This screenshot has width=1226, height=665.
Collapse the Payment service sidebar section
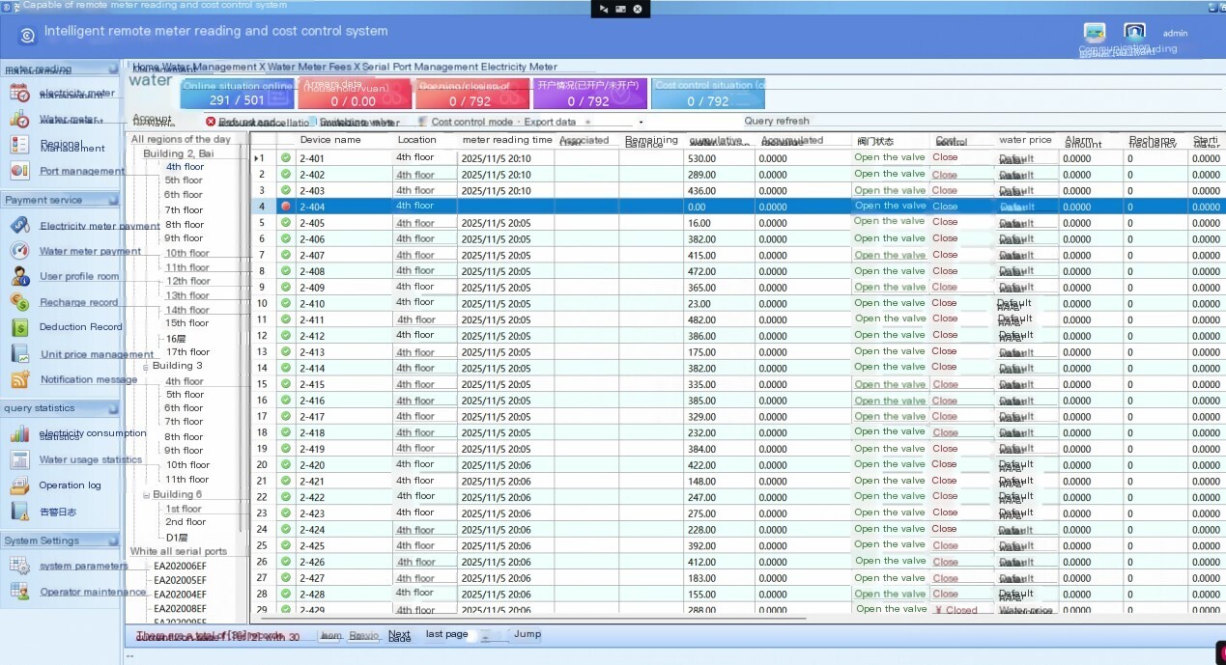pyautogui.click(x=112, y=200)
